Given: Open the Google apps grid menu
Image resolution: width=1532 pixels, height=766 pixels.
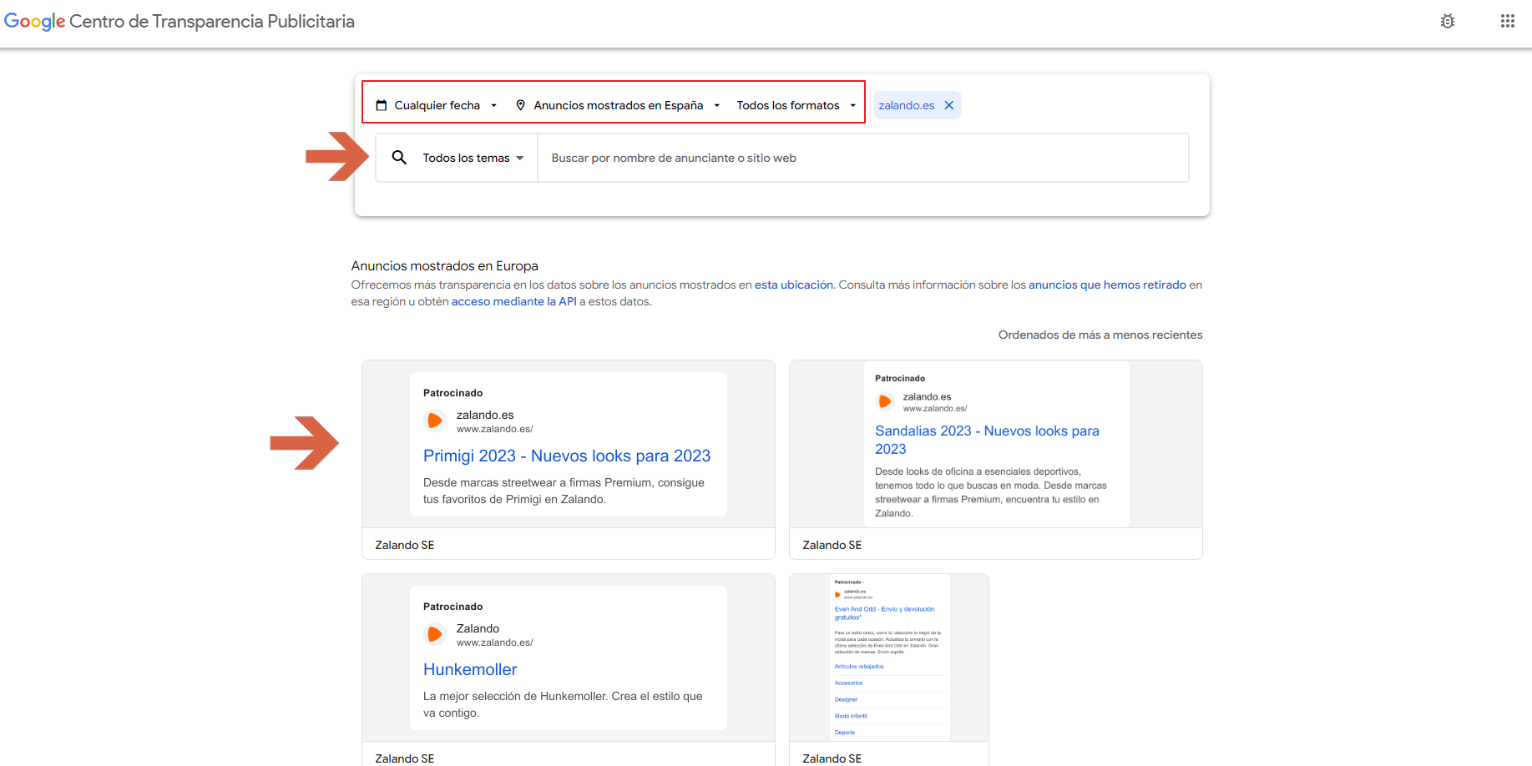Looking at the screenshot, I should click(1507, 22).
